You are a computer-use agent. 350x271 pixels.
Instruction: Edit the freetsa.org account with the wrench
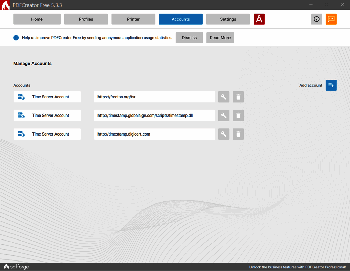click(224, 97)
